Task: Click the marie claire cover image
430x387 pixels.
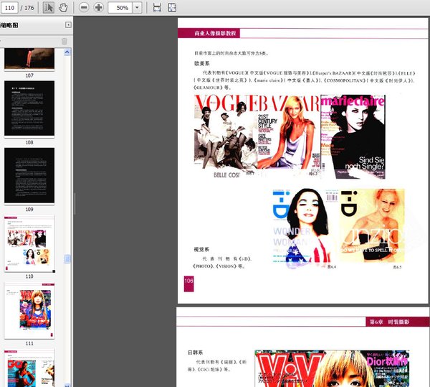Action: click(x=353, y=136)
